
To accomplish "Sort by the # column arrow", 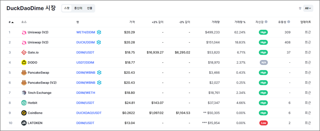I will point(13,22).
